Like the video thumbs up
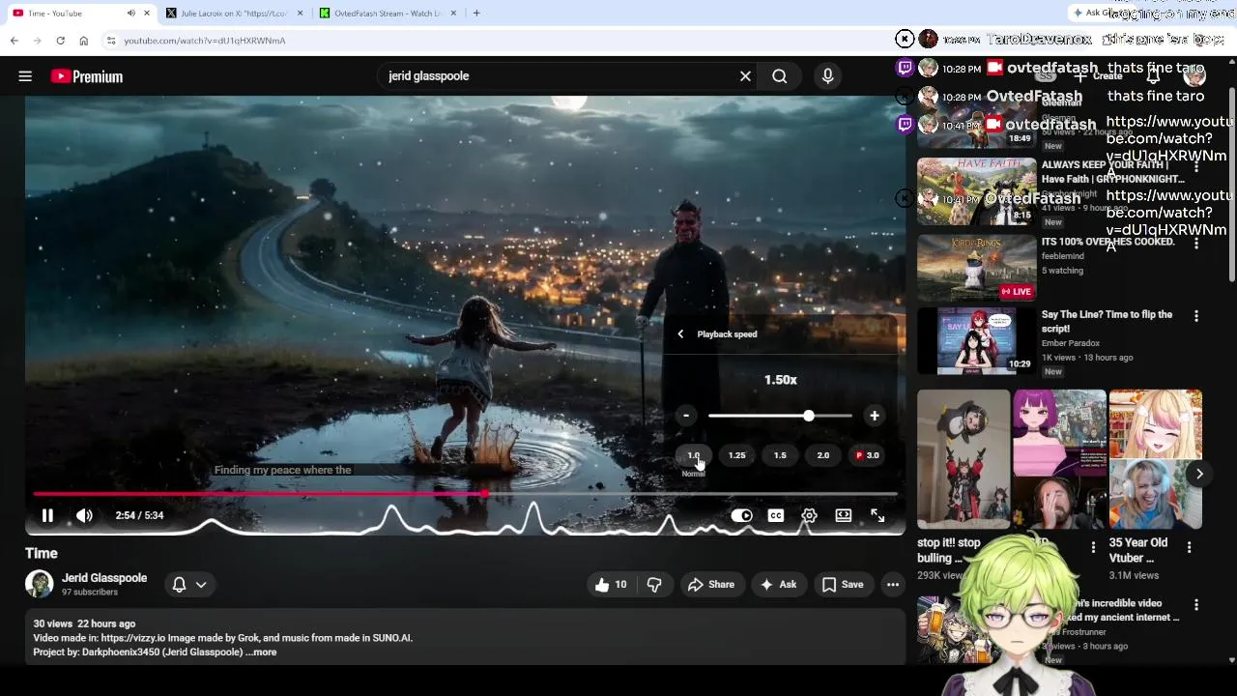The height and width of the screenshot is (696, 1237). pos(611,585)
